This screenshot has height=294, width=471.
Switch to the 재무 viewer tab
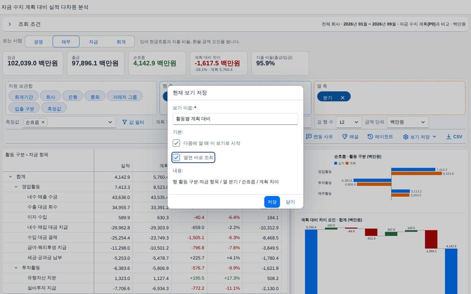66,42
